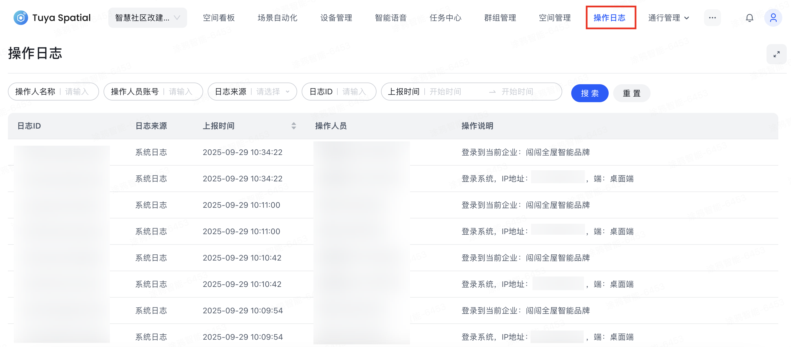Focus the 操作人名称 input field
This screenshot has height=347, width=791.
point(77,92)
